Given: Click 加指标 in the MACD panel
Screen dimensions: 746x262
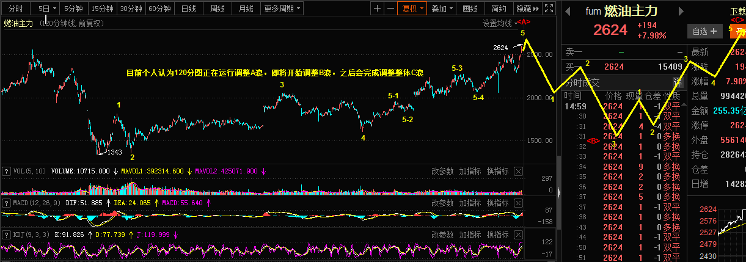Looking at the screenshot, I should 470,203.
